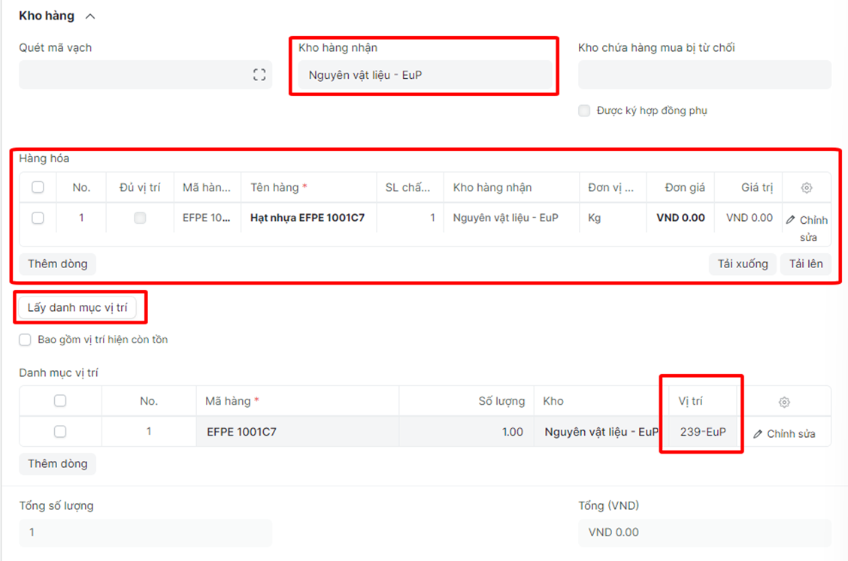The width and height of the screenshot is (848, 561).
Task: Open settings gear in Hàng hóa table
Action: pos(807,188)
